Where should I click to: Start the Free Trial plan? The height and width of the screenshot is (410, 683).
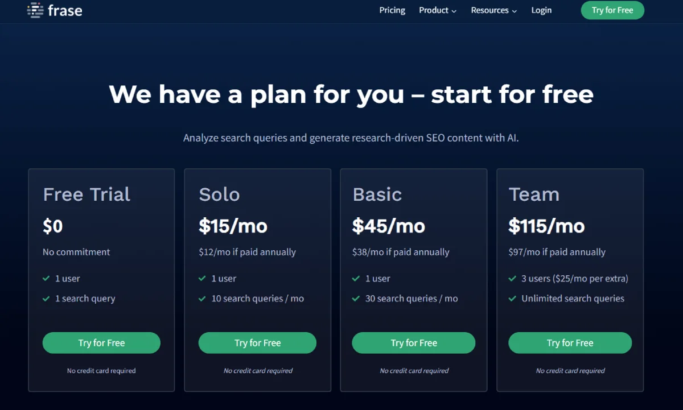click(101, 343)
